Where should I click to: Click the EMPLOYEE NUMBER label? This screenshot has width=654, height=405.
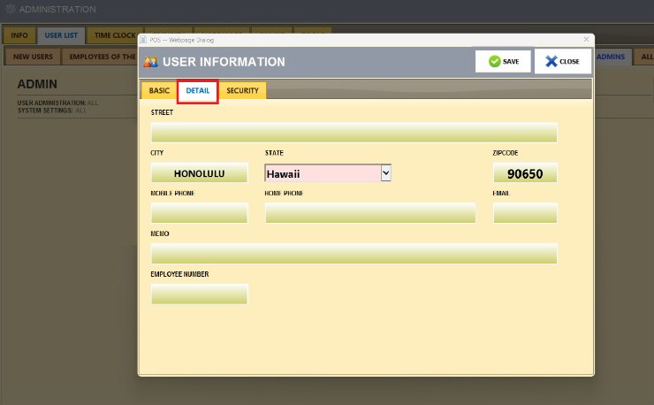point(179,274)
